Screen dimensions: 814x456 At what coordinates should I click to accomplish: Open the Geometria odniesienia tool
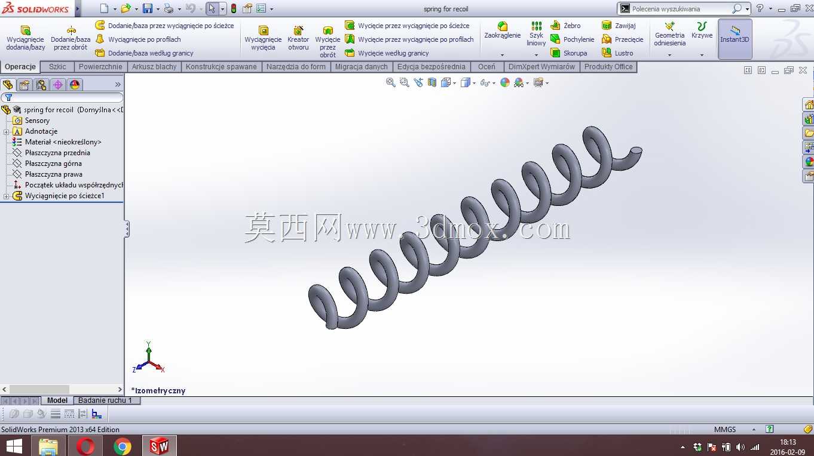(x=670, y=34)
